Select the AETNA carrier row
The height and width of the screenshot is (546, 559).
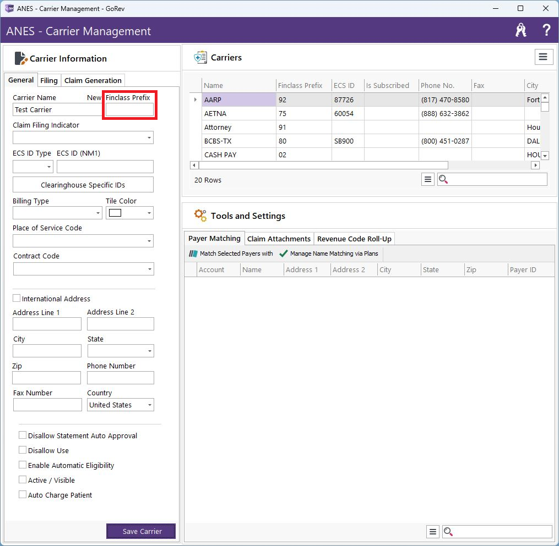[x=366, y=113]
